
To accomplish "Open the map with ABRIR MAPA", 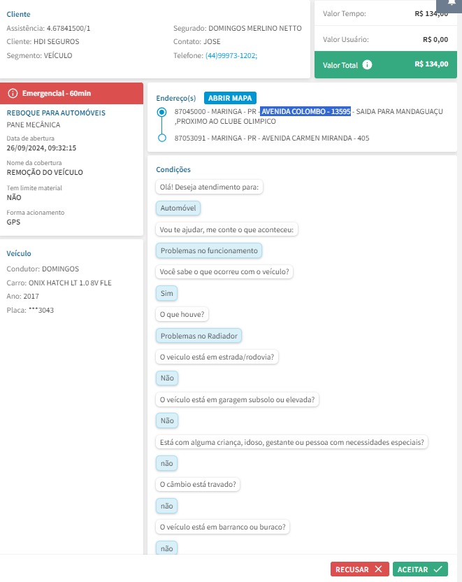I will (x=230, y=98).
